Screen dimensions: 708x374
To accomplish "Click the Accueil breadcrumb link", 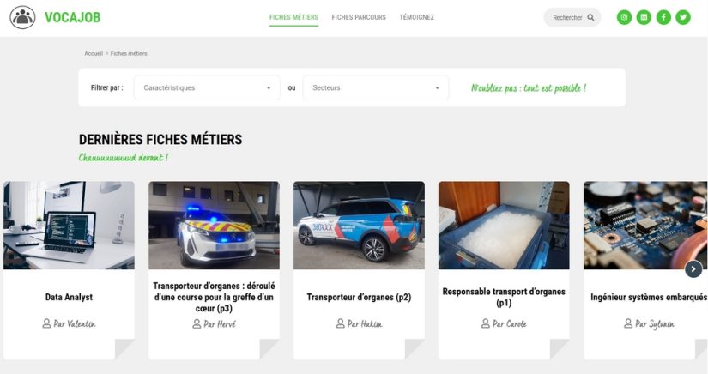I will [94, 53].
